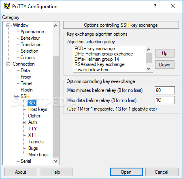Screen dimensions: 183x179
Task: Click the Up button
Action: [165, 53]
